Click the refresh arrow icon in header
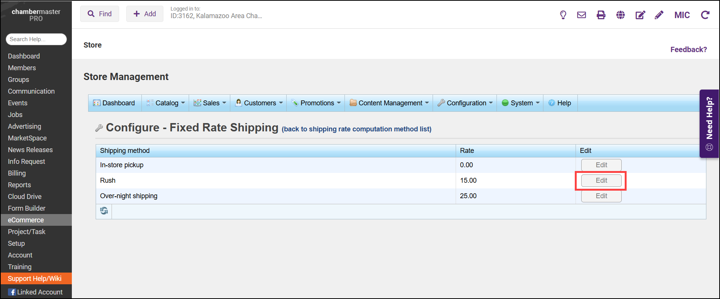The image size is (720, 299). click(x=705, y=15)
